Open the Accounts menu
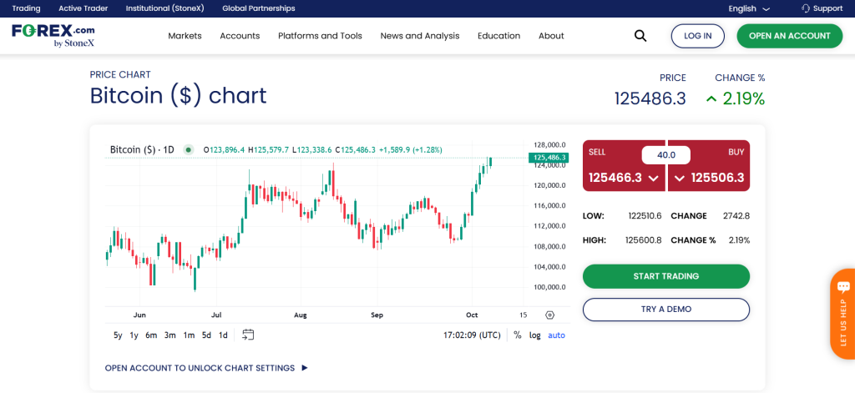Viewport: 855px width, 393px height. (x=240, y=36)
